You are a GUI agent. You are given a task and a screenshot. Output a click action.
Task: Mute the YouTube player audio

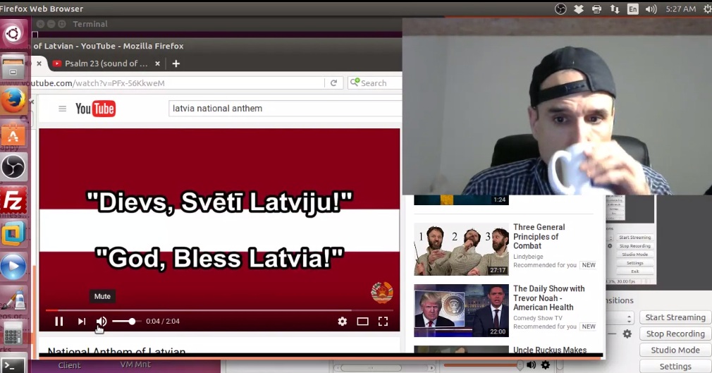pos(102,322)
